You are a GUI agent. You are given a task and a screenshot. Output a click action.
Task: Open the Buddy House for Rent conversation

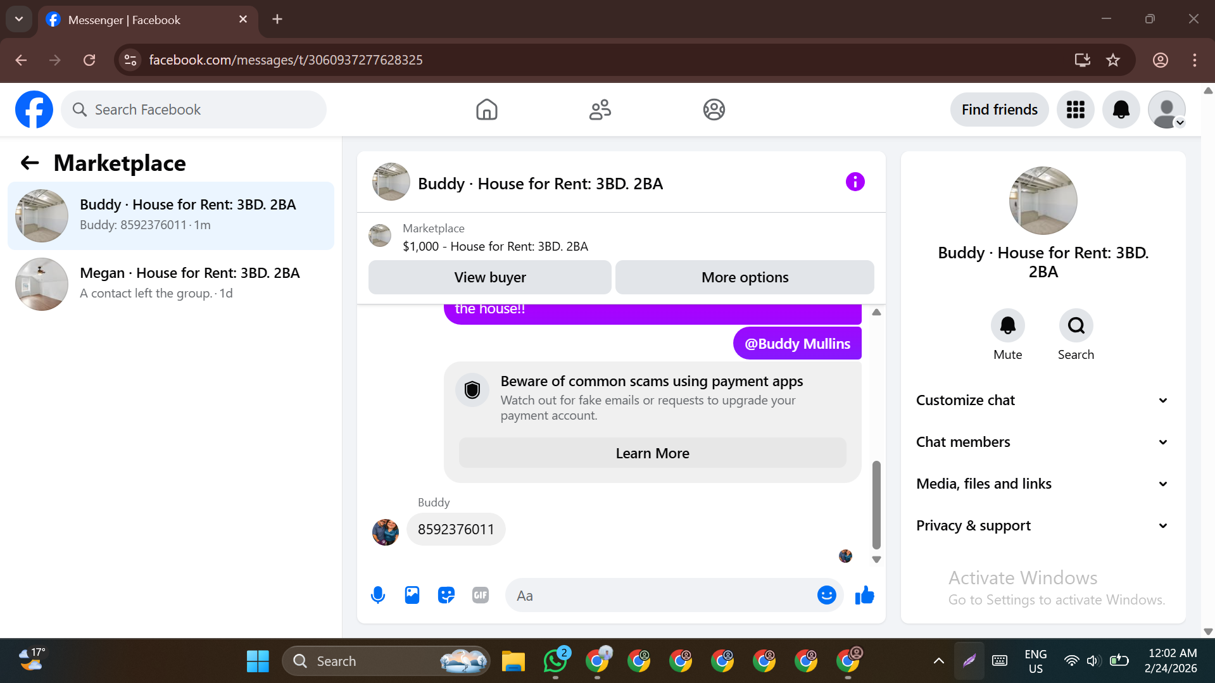[x=171, y=216]
